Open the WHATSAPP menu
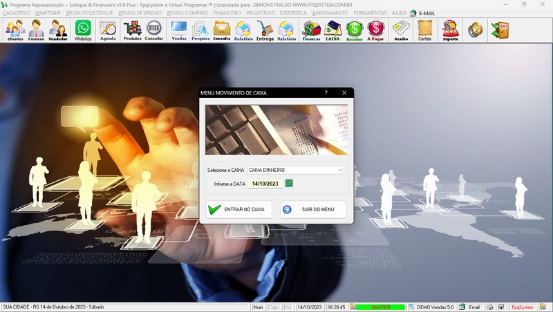 (x=48, y=13)
